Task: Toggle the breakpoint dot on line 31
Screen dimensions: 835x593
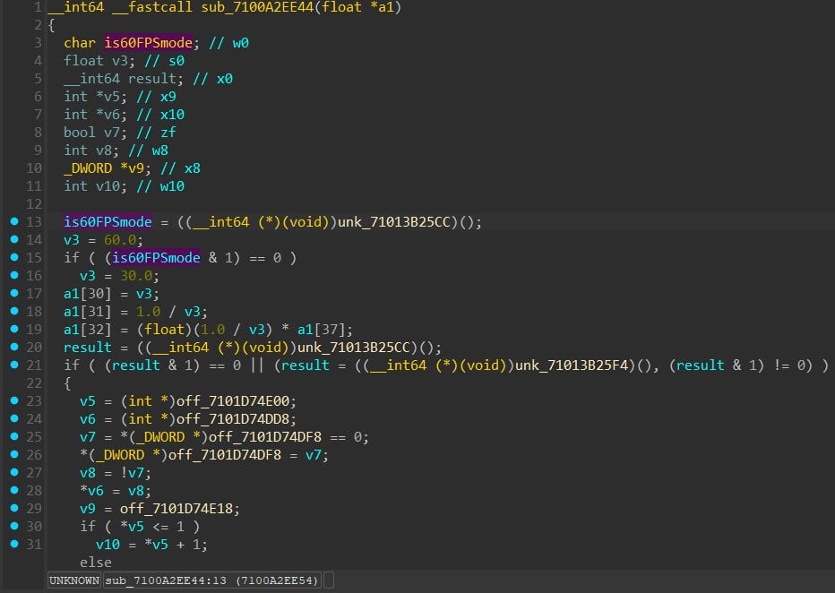Action: coord(11,545)
